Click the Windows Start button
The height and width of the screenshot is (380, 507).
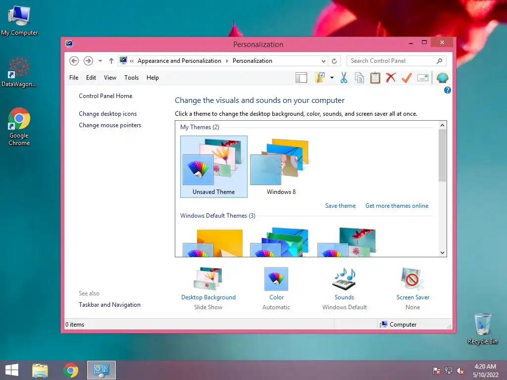[x=12, y=370]
